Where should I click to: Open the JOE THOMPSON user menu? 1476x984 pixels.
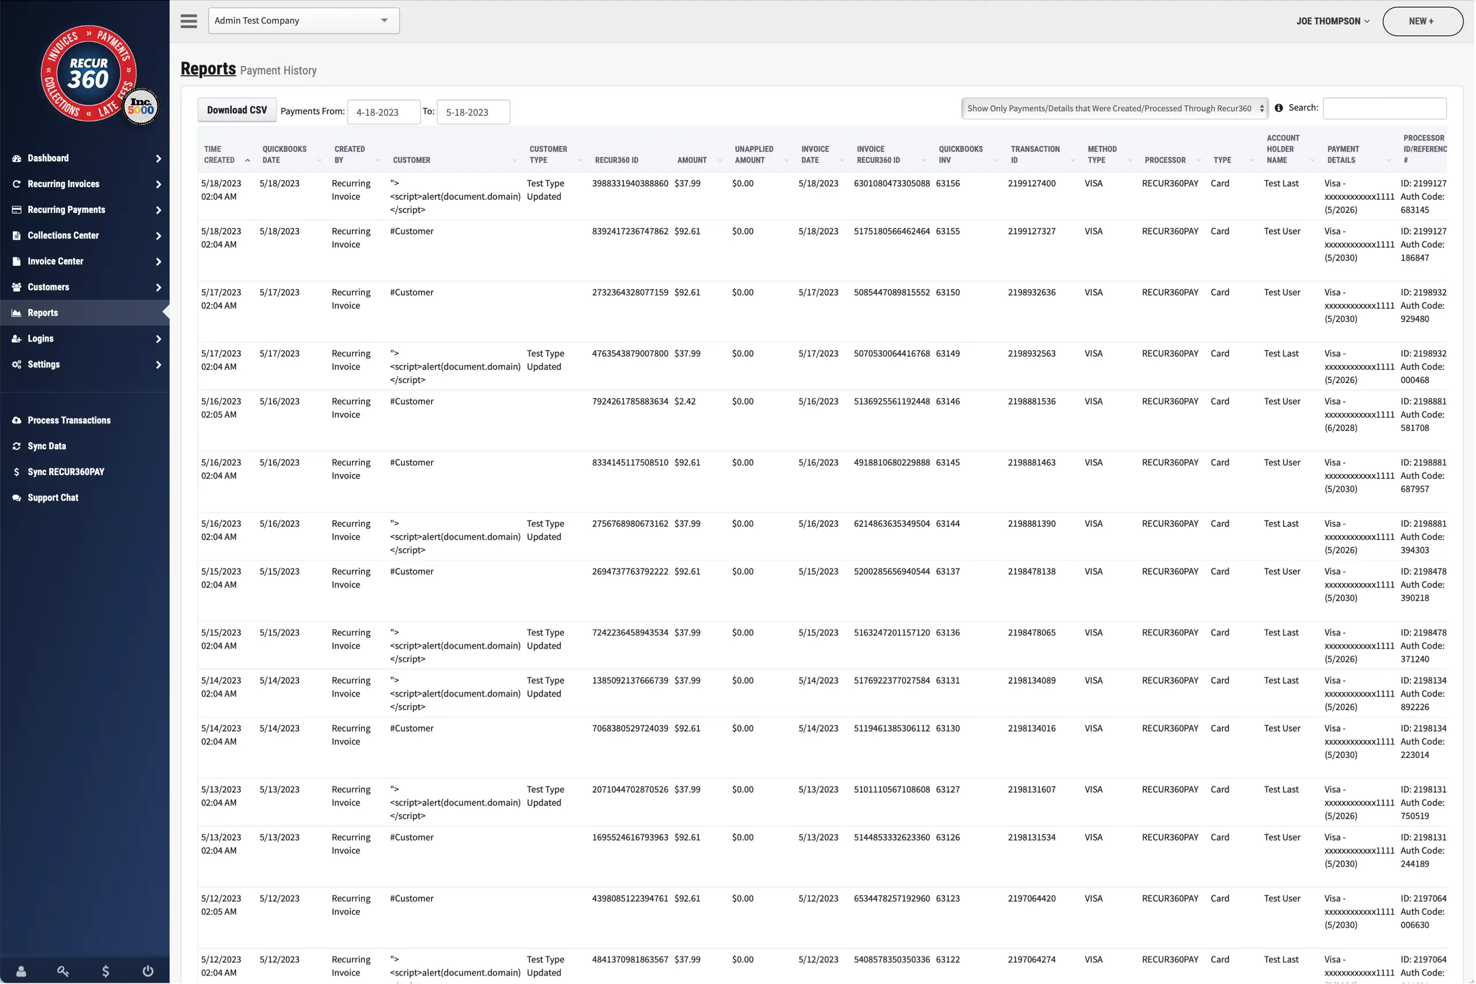tap(1333, 21)
